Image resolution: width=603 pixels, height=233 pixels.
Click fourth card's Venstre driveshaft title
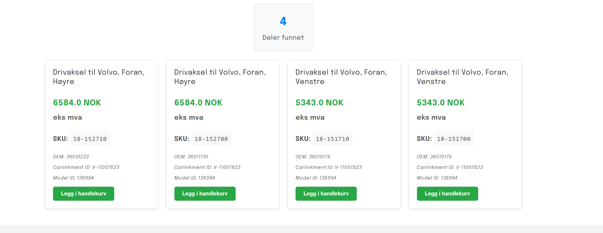coord(462,77)
